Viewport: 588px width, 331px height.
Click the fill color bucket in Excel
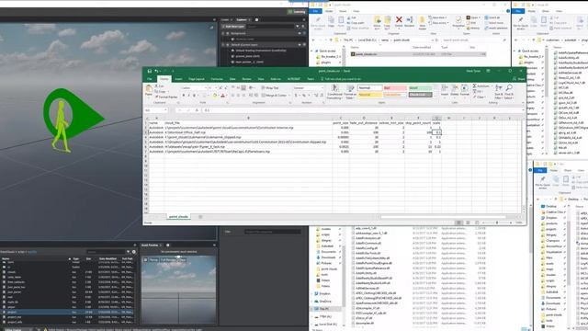pos(215,96)
